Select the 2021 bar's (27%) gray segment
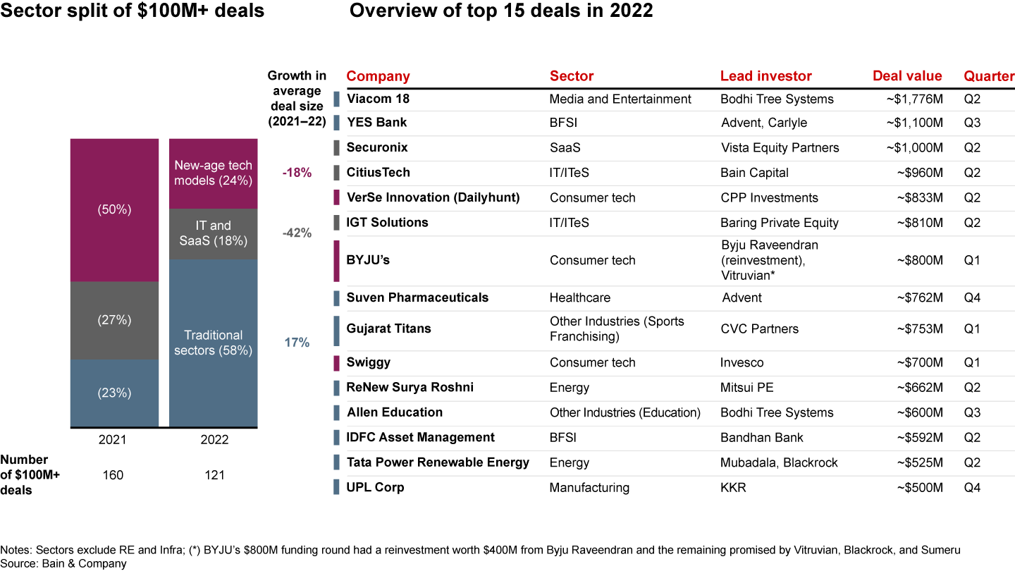 pos(114,320)
